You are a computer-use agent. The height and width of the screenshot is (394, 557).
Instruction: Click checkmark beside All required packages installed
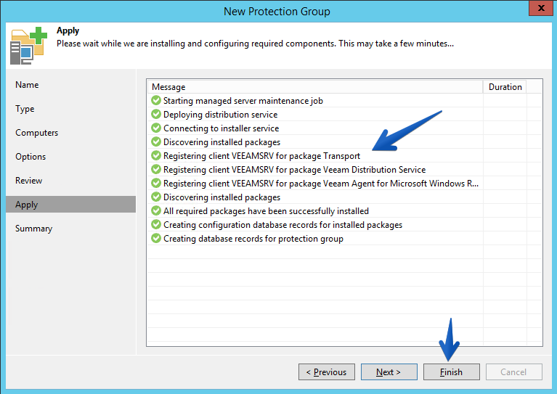156,211
